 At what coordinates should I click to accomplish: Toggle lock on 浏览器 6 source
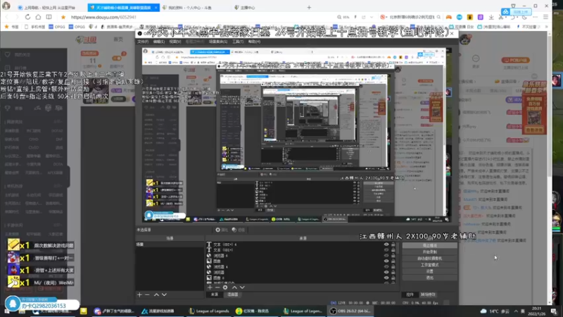[x=393, y=256]
